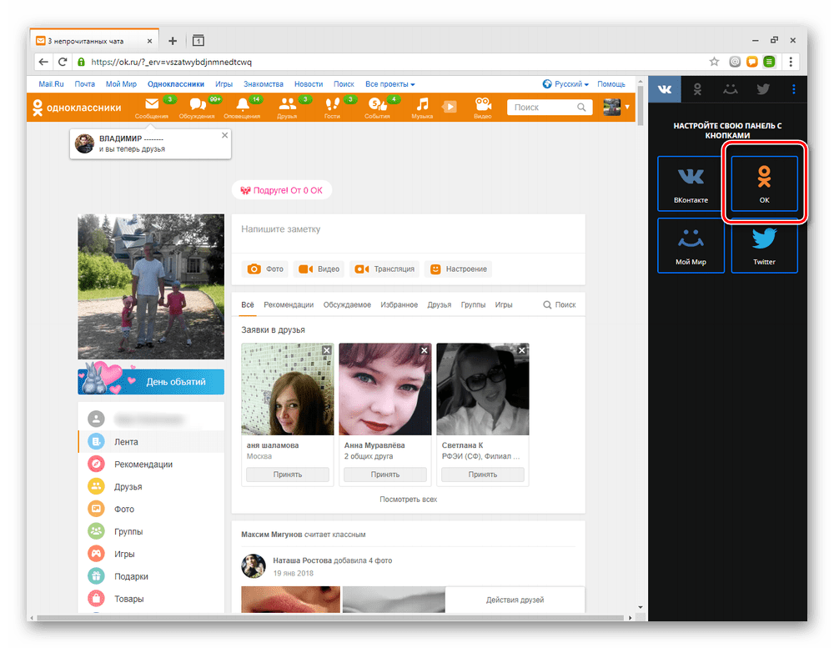This screenshot has width=834, height=648.
Task: Click the OK tile in the side panel
Action: pyautogui.click(x=764, y=183)
